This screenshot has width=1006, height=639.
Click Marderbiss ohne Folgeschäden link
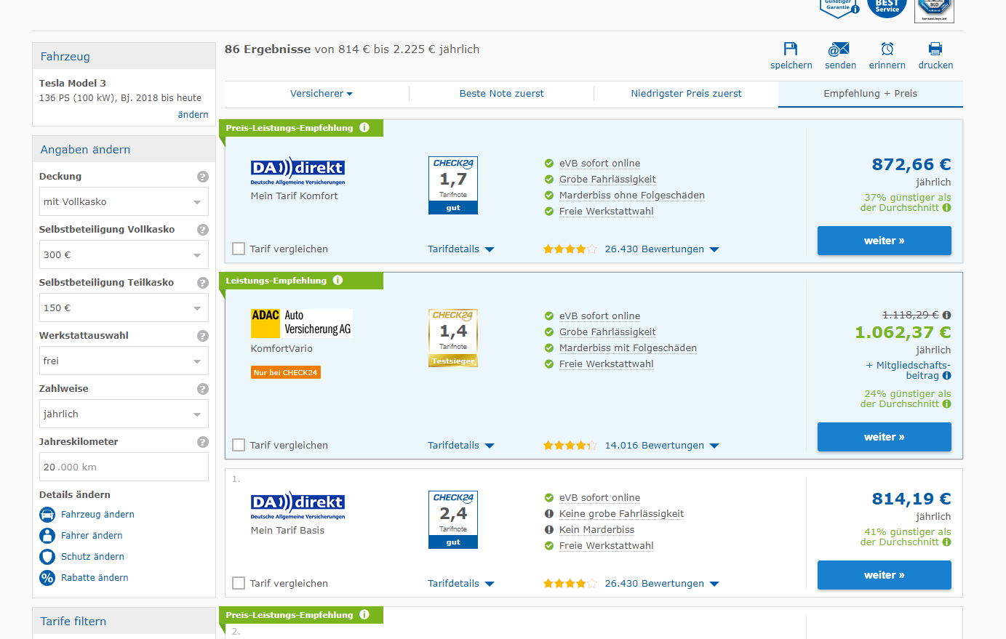point(631,196)
